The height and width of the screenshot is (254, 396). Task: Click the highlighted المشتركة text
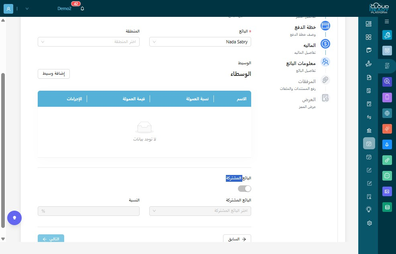click(x=234, y=178)
